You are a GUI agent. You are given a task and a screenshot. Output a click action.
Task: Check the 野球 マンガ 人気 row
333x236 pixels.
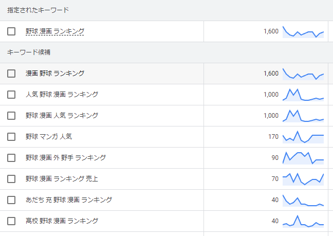(11, 137)
